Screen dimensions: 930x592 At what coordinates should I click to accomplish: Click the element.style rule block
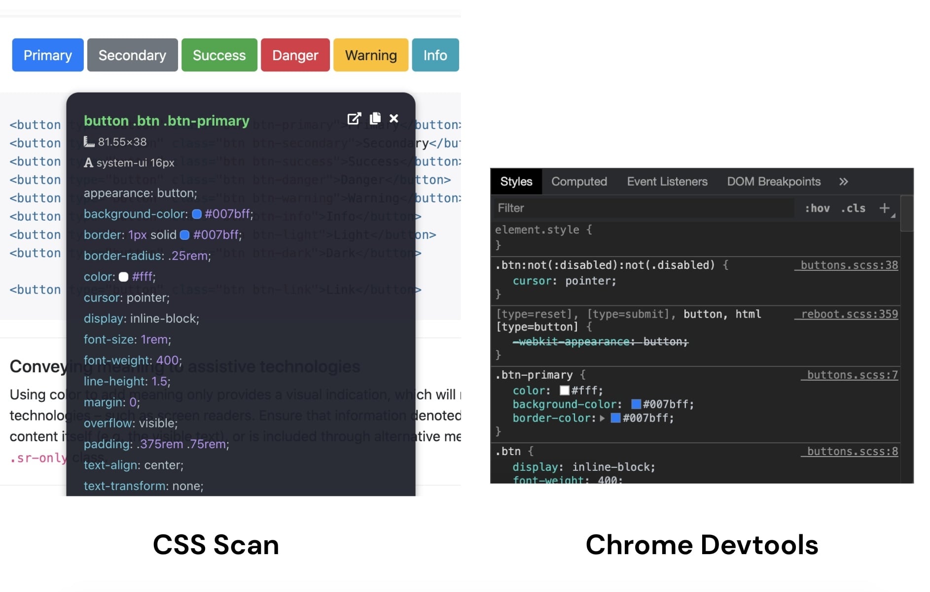tap(696, 237)
